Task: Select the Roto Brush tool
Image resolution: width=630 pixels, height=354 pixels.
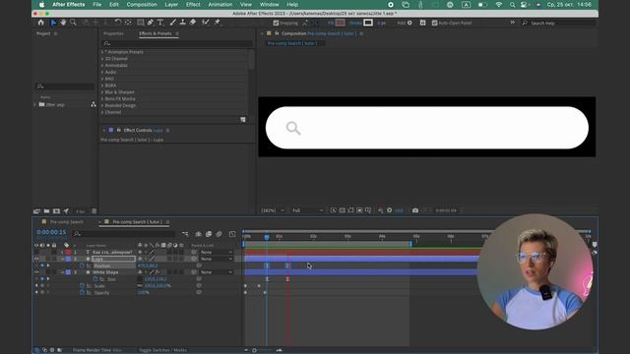Action: click(x=206, y=23)
